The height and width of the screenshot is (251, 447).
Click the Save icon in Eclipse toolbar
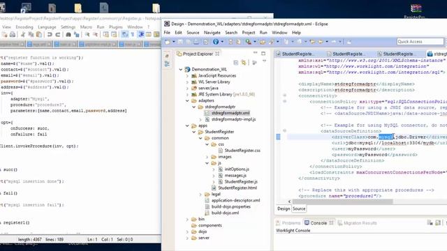pos(180,42)
